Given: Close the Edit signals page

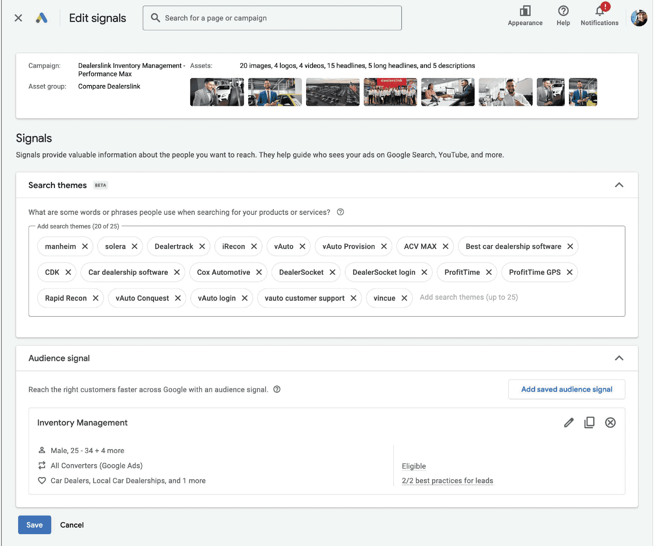Looking at the screenshot, I should (x=18, y=18).
